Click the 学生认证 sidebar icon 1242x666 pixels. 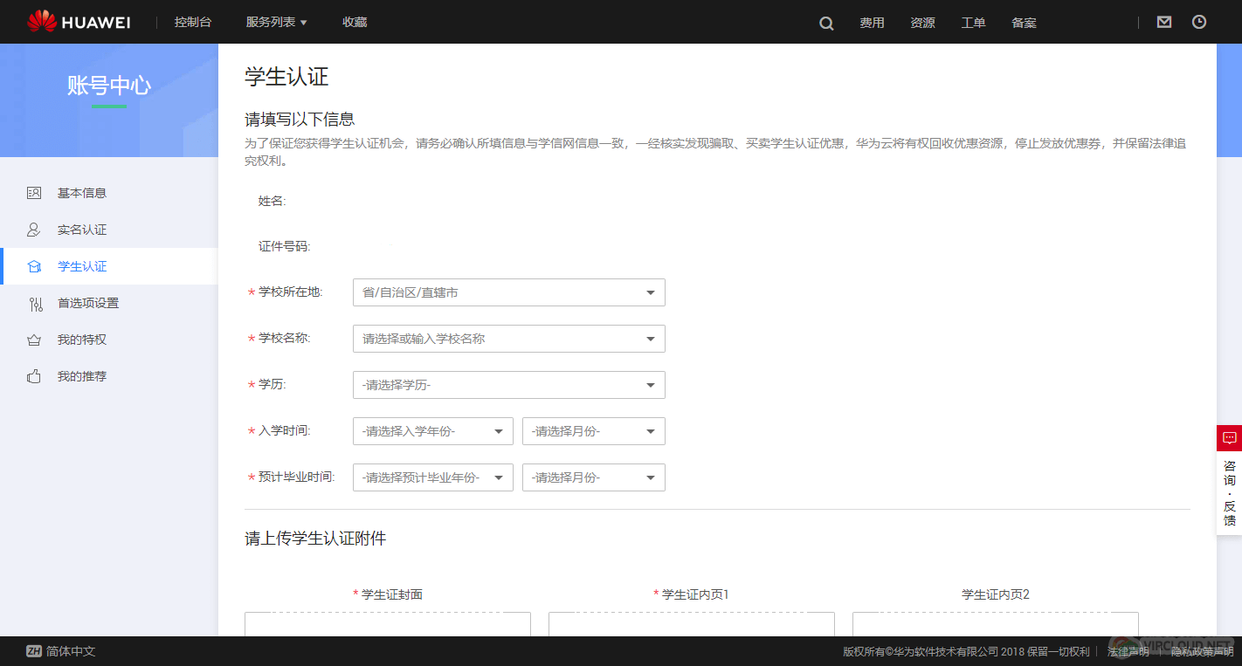32,265
